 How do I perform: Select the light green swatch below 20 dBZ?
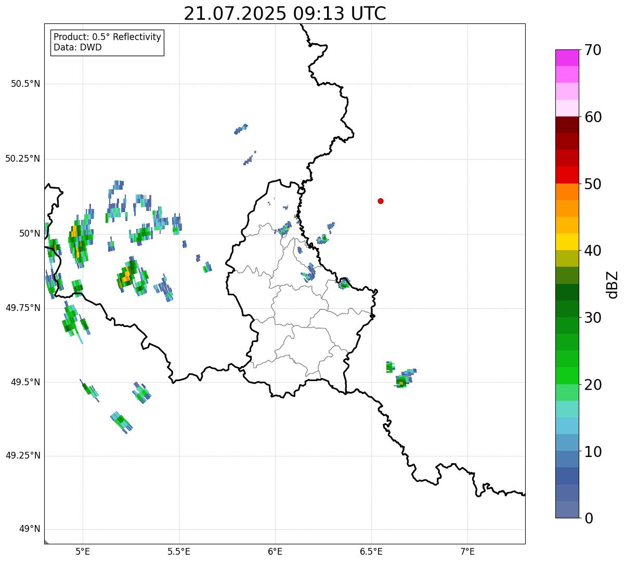tap(567, 392)
